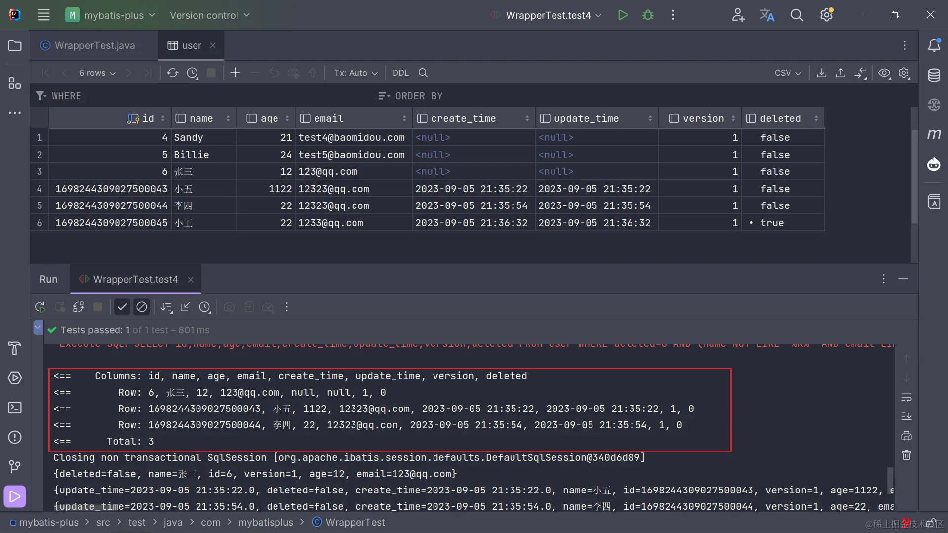The width and height of the screenshot is (948, 533).
Task: Open the Tx: Auto transaction mode dropdown
Action: pyautogui.click(x=355, y=73)
